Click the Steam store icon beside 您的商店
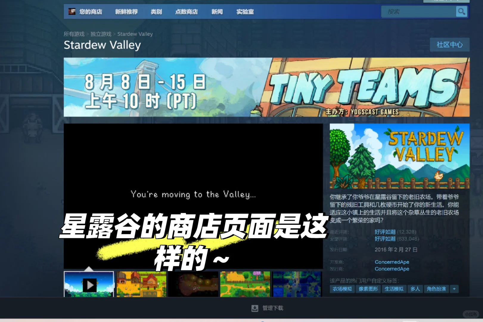This screenshot has width=483, height=322. pyautogui.click(x=72, y=12)
